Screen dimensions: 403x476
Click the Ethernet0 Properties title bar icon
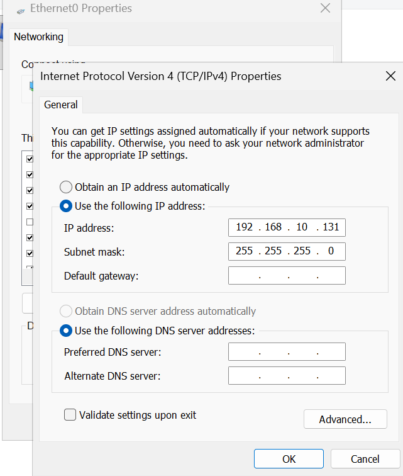(x=21, y=9)
